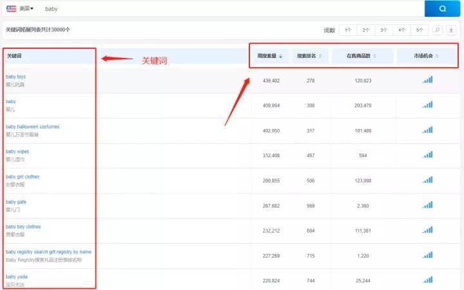Click market opportunity icon for baby halloween costumes

click(428, 130)
